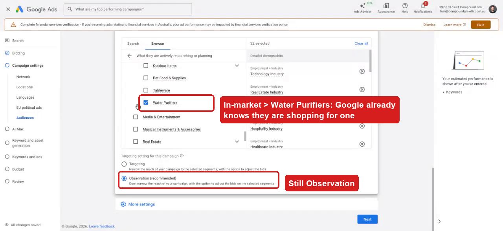The width and height of the screenshot is (503, 231).
Task: Expand the right side panel with the chevron
Action: (439, 221)
